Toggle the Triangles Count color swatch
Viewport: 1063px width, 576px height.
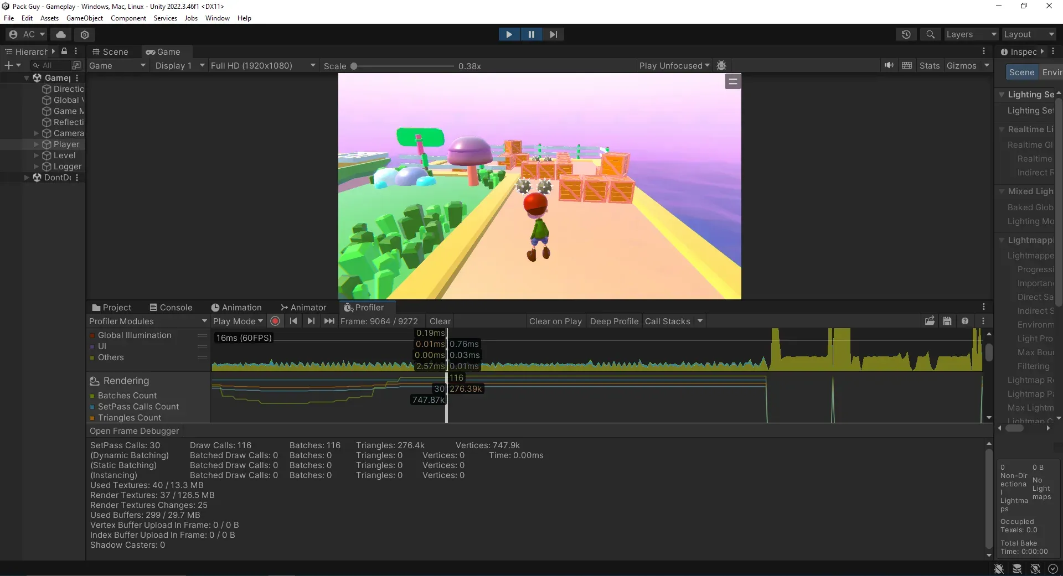92,418
